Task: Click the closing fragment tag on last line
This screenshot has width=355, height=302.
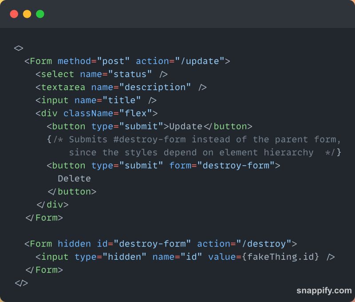Action: click(21, 283)
